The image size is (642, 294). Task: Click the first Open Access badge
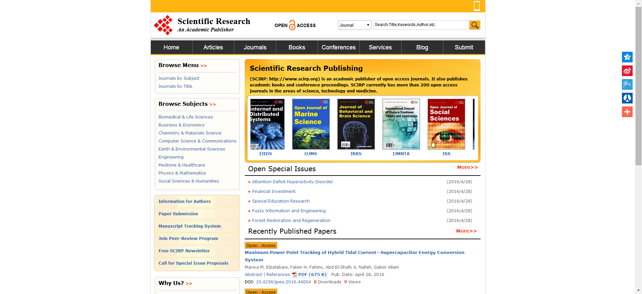[261, 245]
